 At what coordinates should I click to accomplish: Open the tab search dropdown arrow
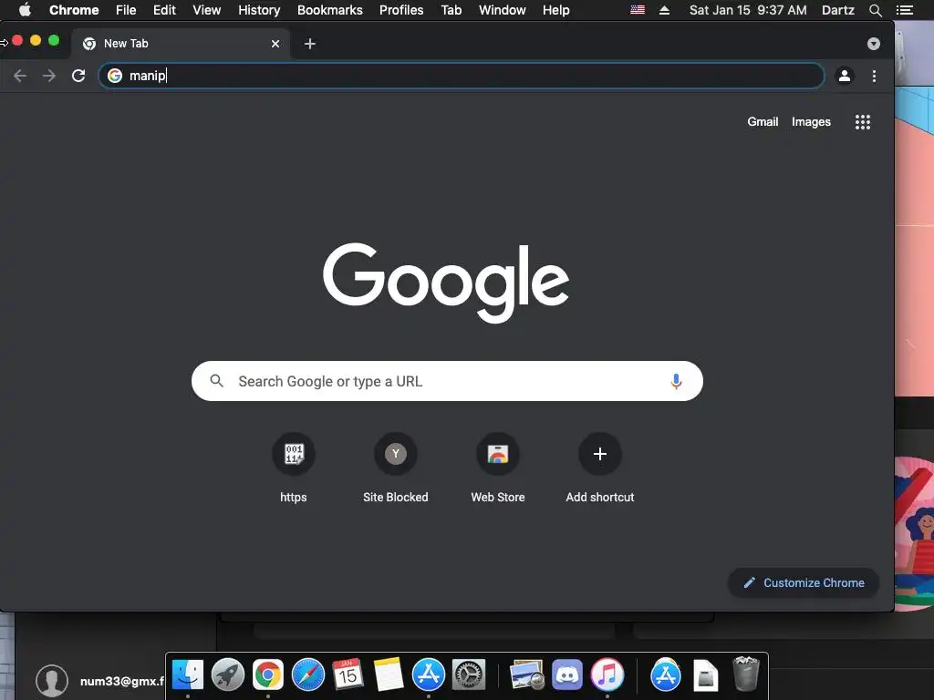[874, 44]
